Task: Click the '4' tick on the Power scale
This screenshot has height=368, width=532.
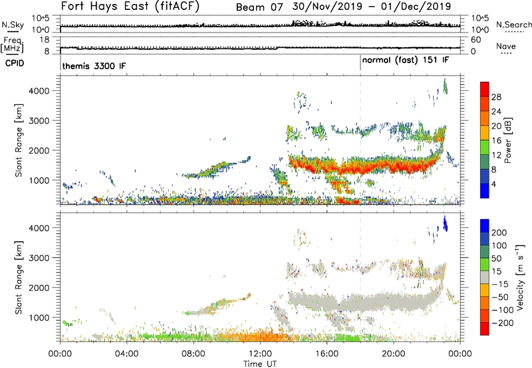Action: [x=494, y=185]
